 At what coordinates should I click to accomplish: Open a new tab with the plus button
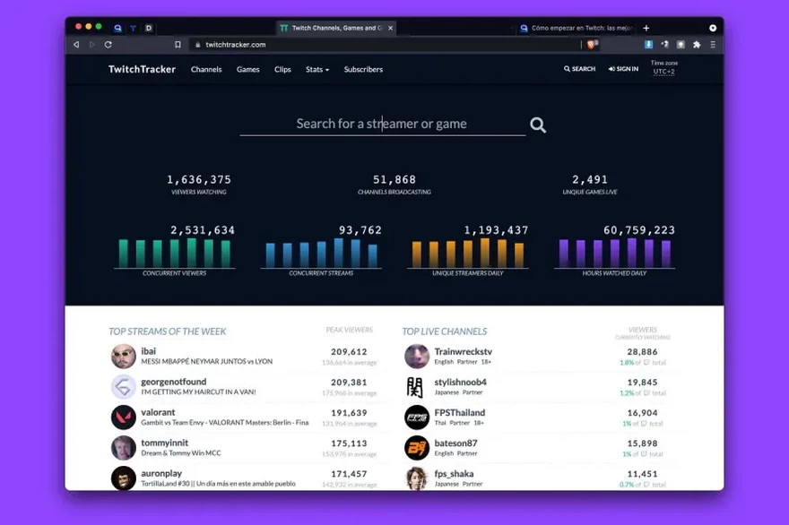click(x=646, y=28)
